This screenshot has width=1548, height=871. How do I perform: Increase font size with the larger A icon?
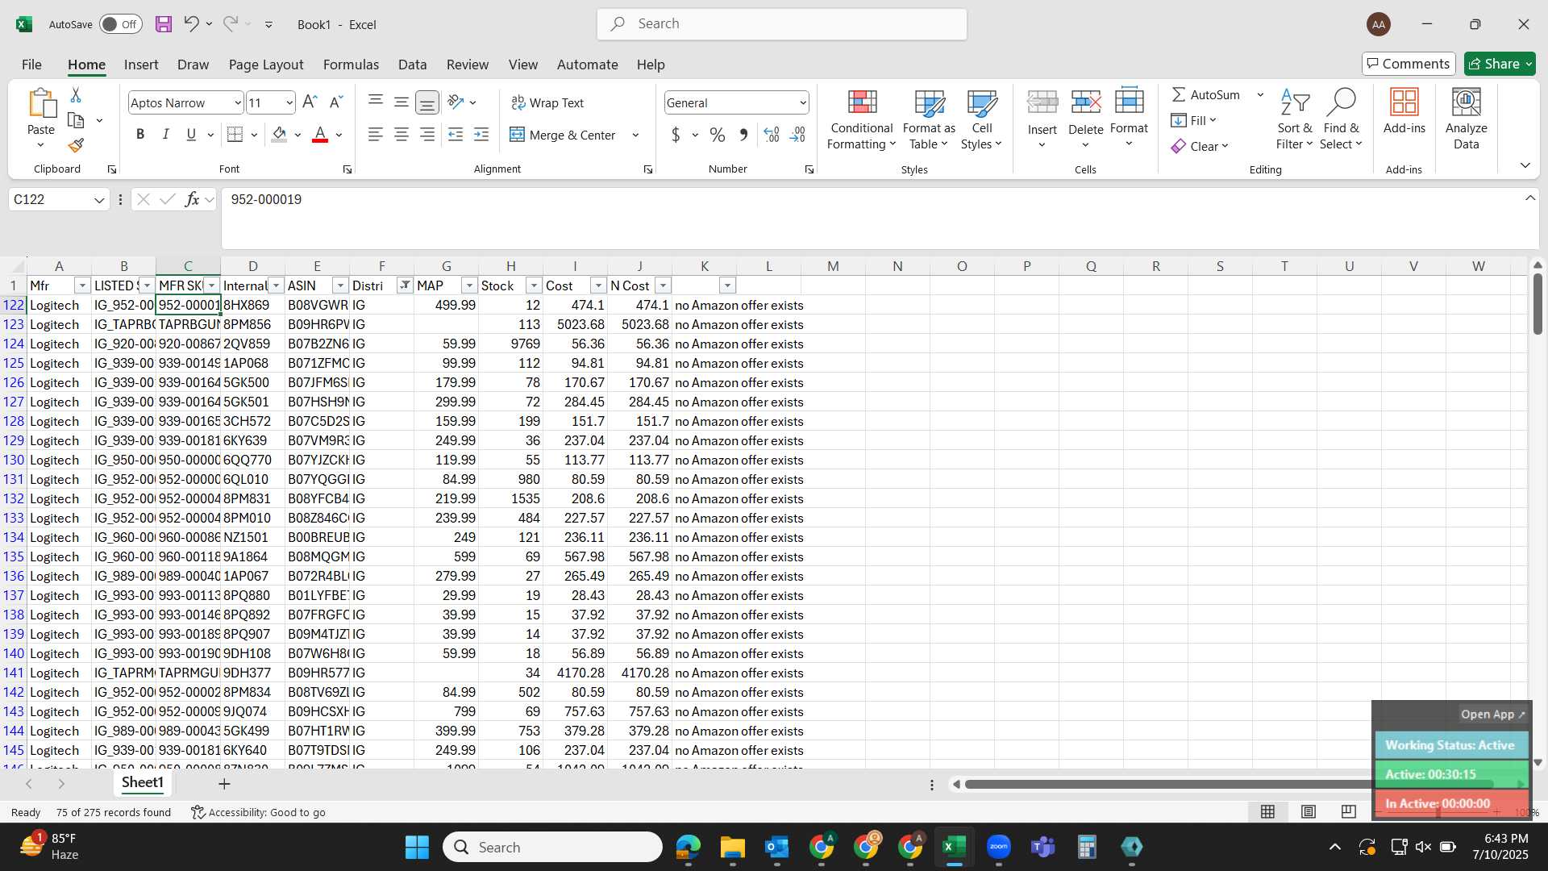[310, 102]
